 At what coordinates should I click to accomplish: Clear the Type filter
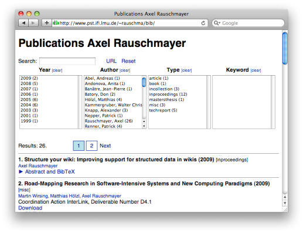[186, 70]
